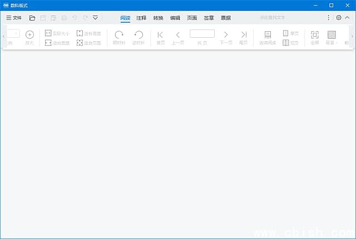The width and height of the screenshot is (356, 239).
Task: Go to next page 下一页
Action: (x=226, y=38)
